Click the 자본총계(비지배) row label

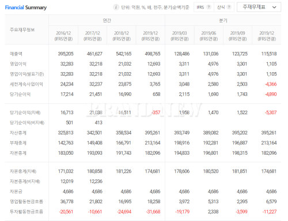click(25, 181)
